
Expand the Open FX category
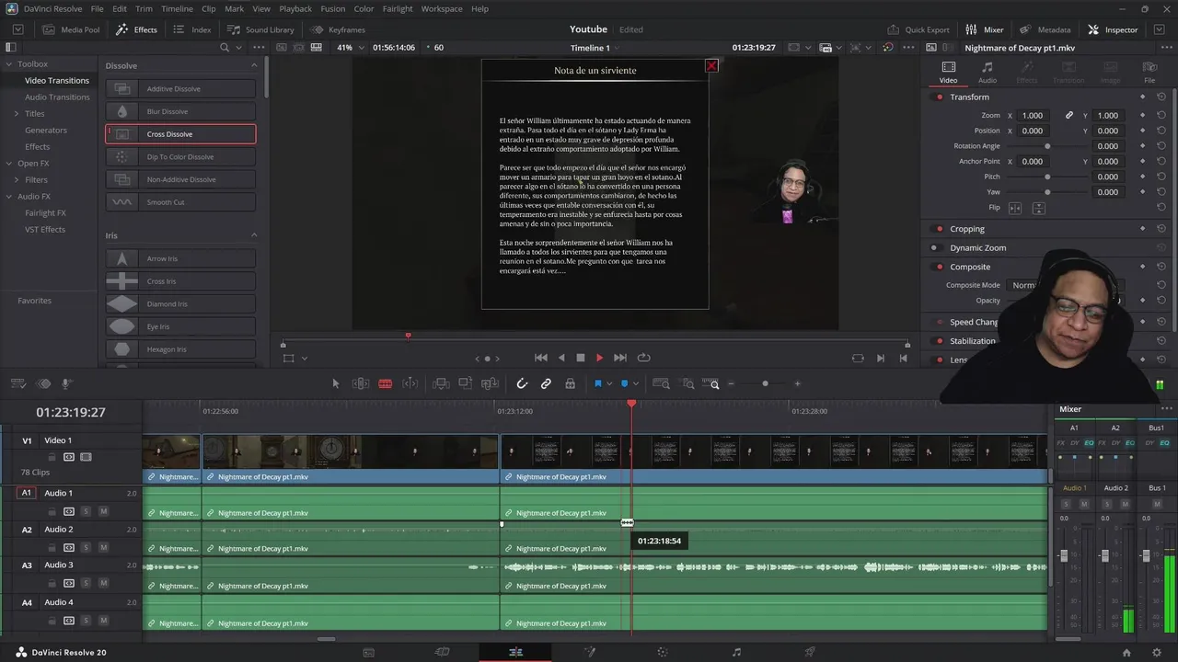[x=8, y=164]
